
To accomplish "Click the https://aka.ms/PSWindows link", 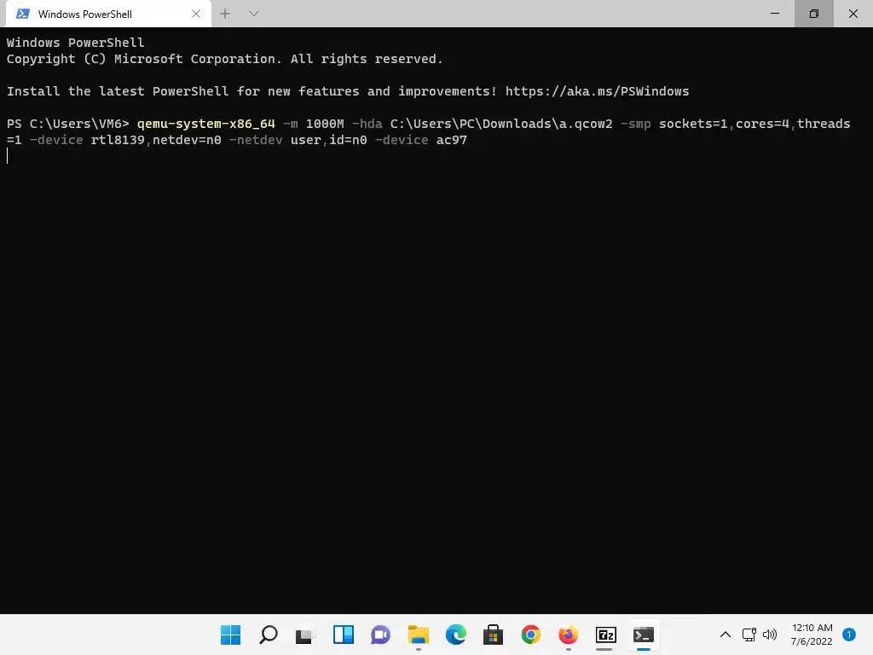I will click(x=597, y=91).
